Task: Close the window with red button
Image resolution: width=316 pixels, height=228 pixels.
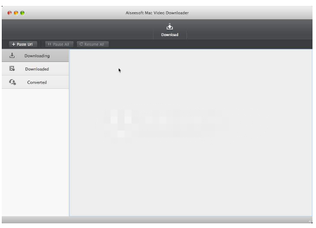Action: [x=9, y=13]
